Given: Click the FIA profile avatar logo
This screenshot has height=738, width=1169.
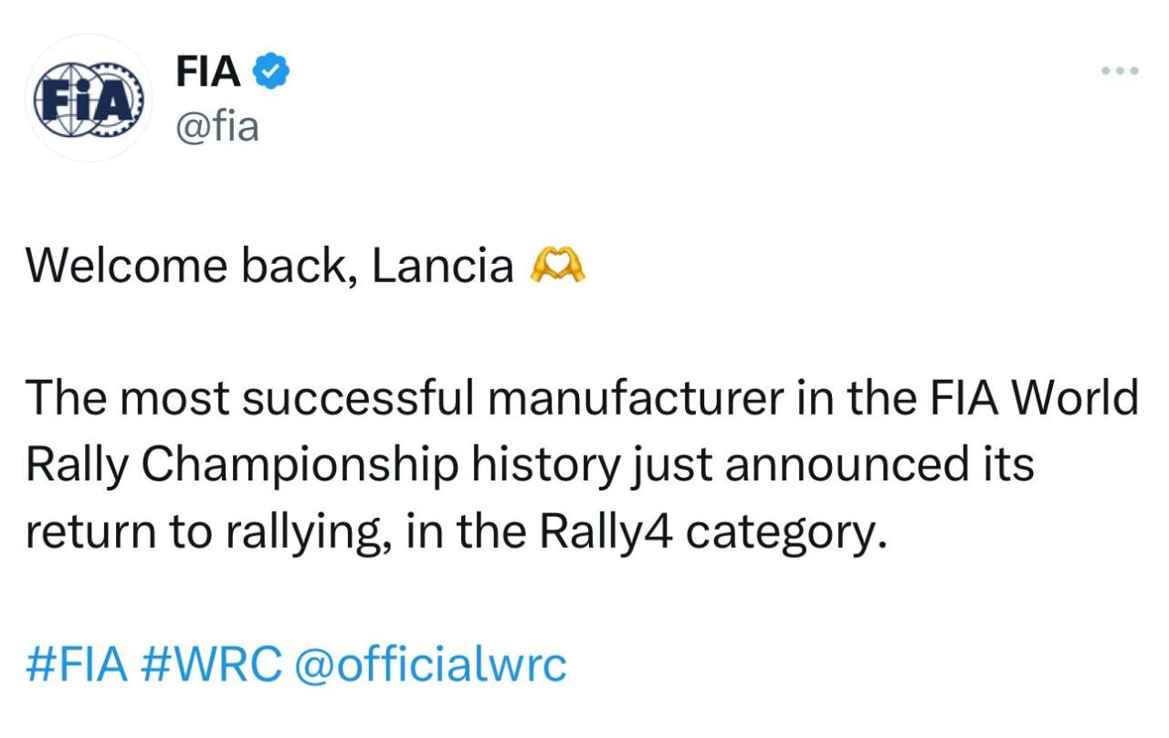Looking at the screenshot, I should tap(89, 99).
